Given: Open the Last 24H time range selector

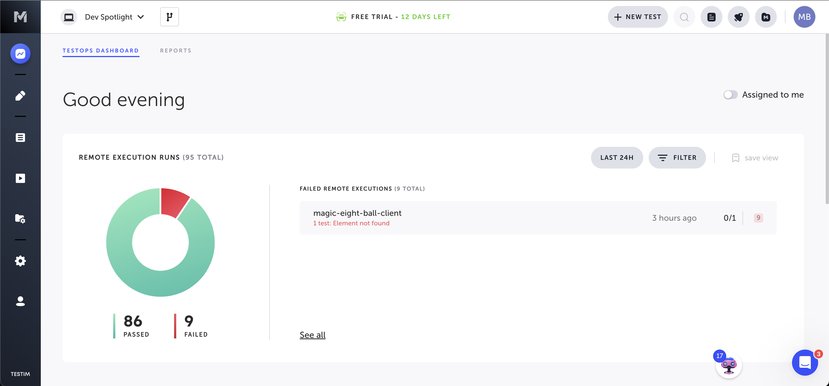Looking at the screenshot, I should pyautogui.click(x=617, y=158).
